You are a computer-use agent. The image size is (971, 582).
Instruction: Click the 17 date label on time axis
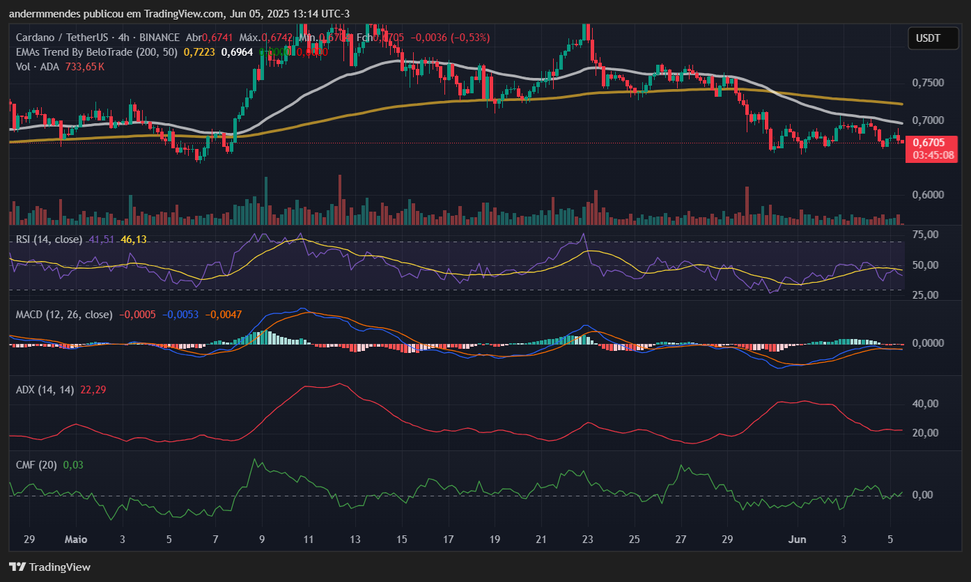point(448,540)
